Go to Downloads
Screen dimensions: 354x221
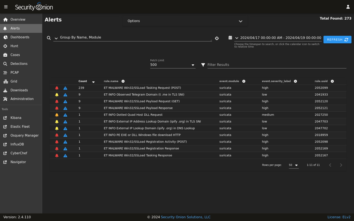[21, 90]
